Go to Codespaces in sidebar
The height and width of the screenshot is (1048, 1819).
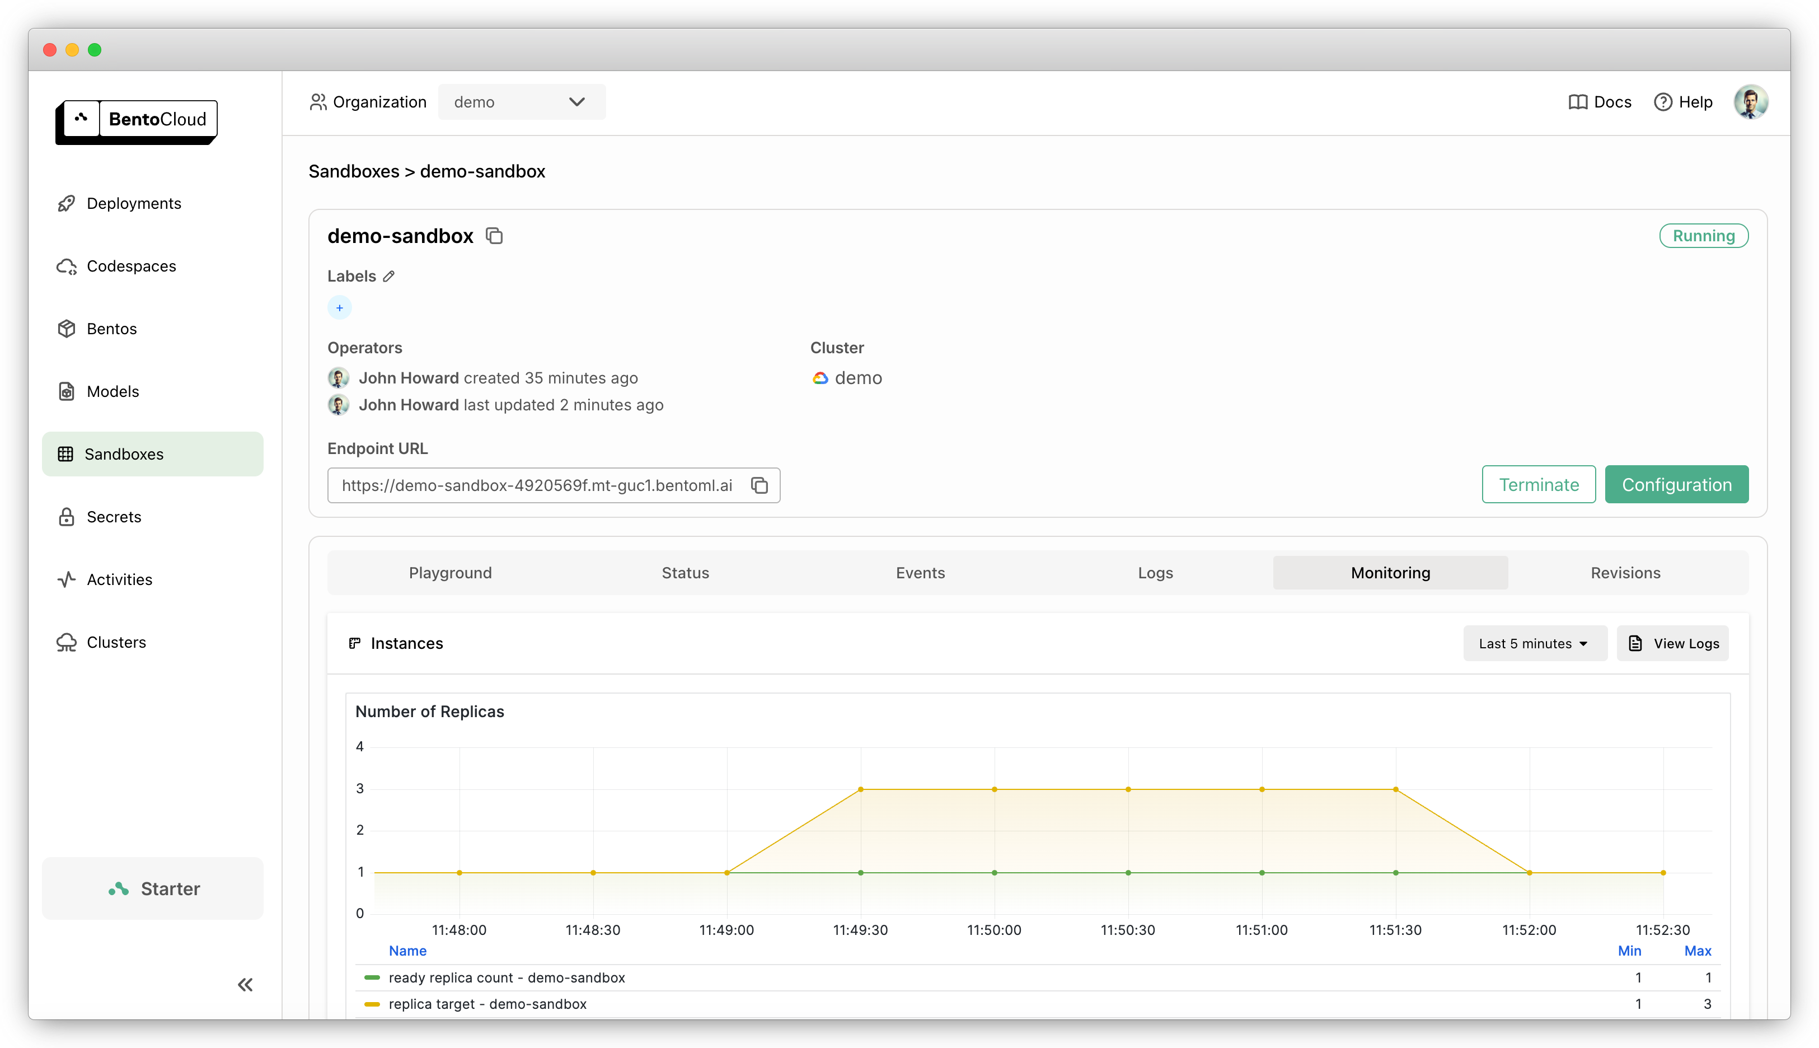[153, 266]
